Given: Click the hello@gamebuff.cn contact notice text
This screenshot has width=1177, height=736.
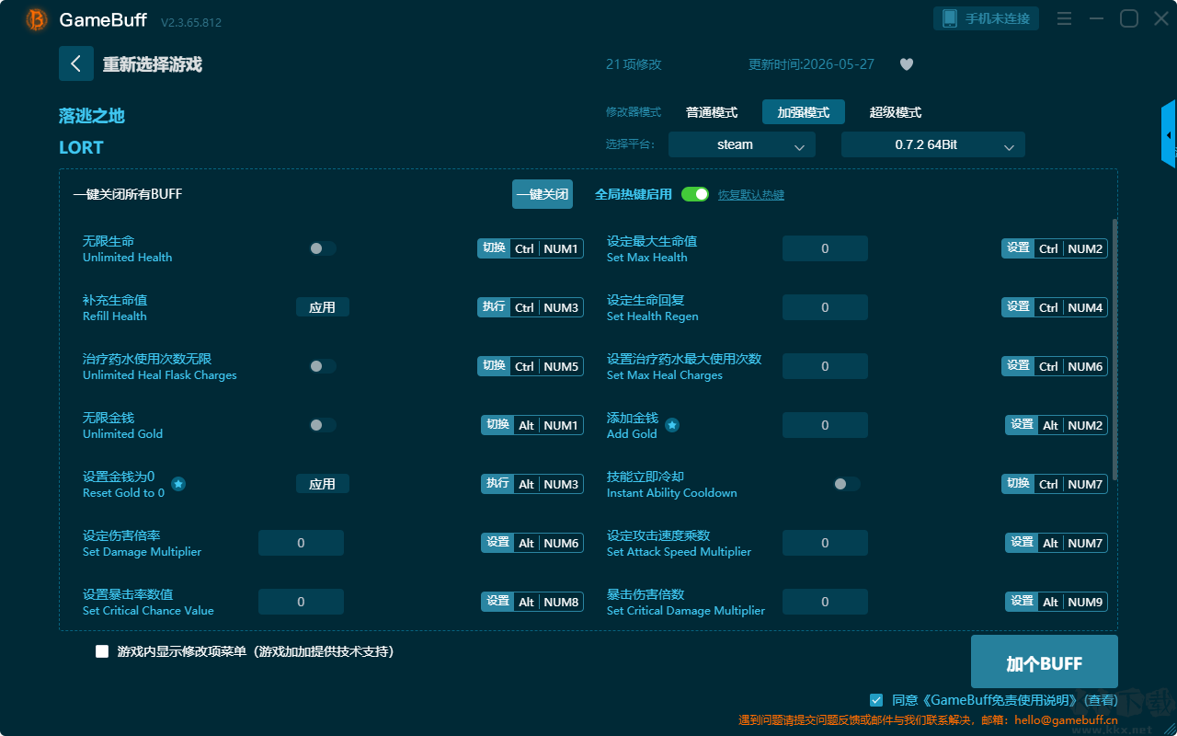Looking at the screenshot, I should (929, 720).
